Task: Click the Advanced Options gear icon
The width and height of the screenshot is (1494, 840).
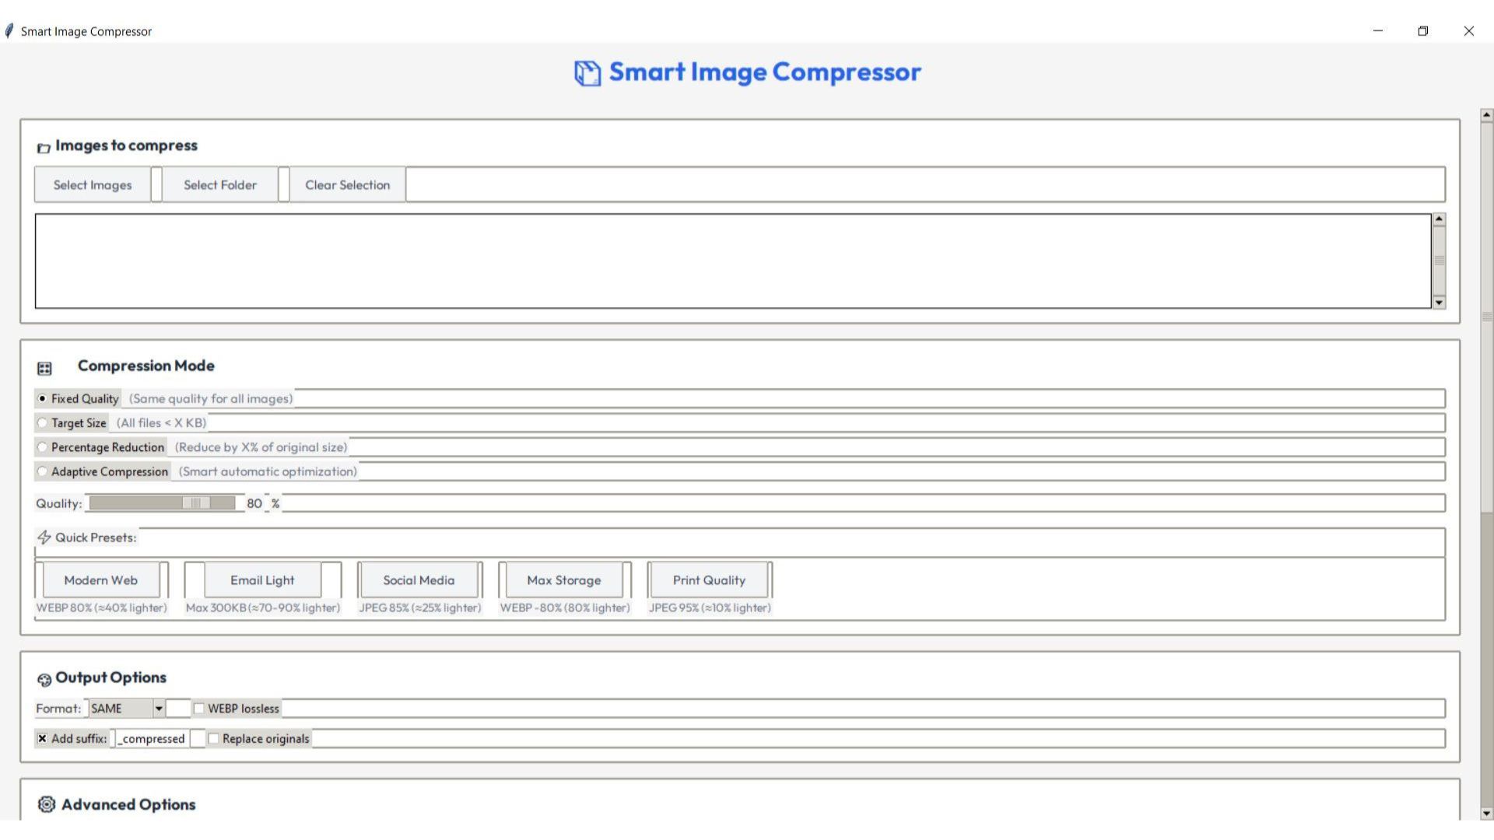Action: [47, 804]
